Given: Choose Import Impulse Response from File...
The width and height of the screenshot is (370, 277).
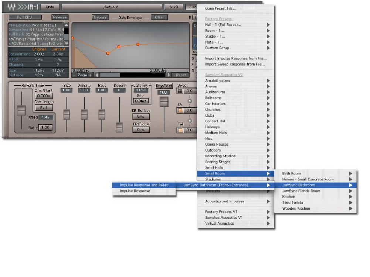Looking at the screenshot, I should (236, 58).
